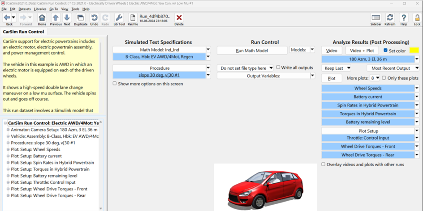Open the Lib Tool wrench icon
Image resolution: width=423 pixels, height=211 pixels.
tap(119, 18)
